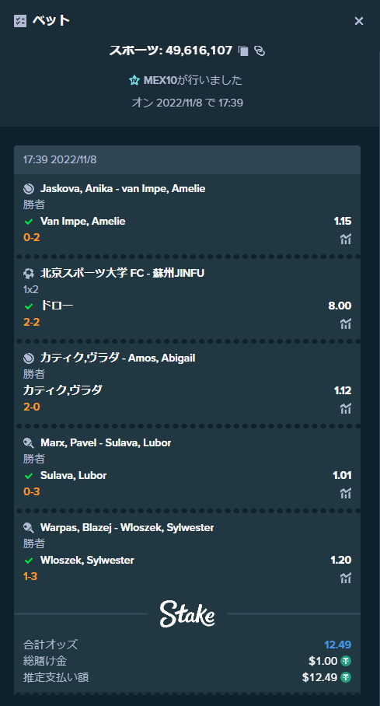Open stats icon for Van Impe match
This screenshot has height=706, width=380.
pyautogui.click(x=345, y=239)
